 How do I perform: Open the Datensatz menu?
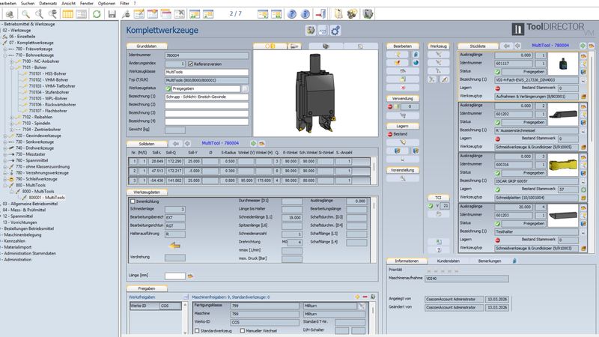pyautogui.click(x=48, y=3)
